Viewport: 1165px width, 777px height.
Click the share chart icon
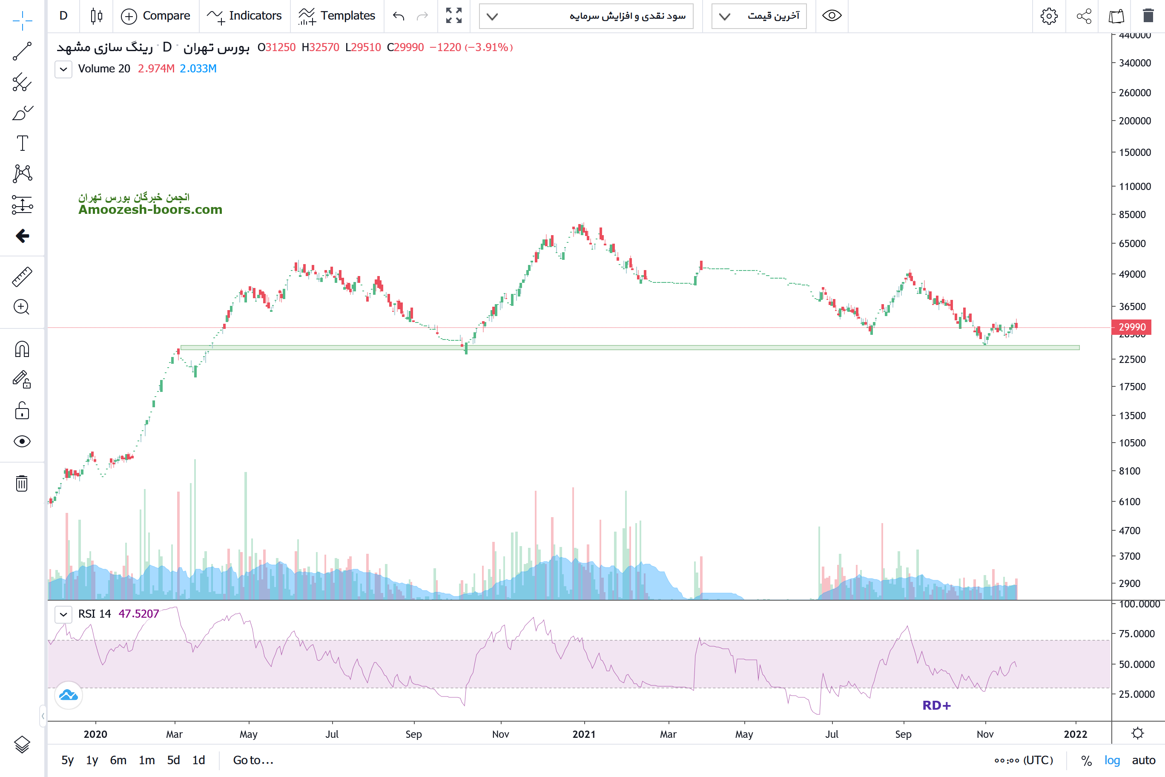coord(1084,16)
